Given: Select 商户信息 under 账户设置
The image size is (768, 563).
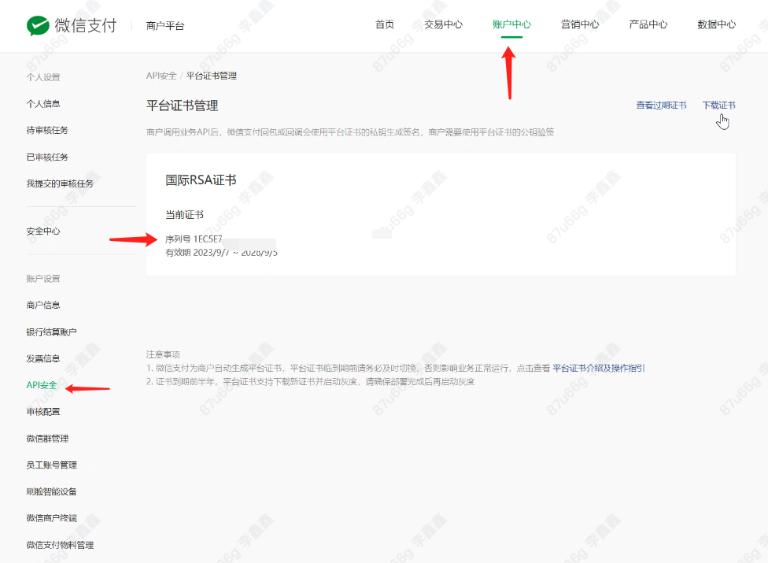Looking at the screenshot, I should point(43,305).
